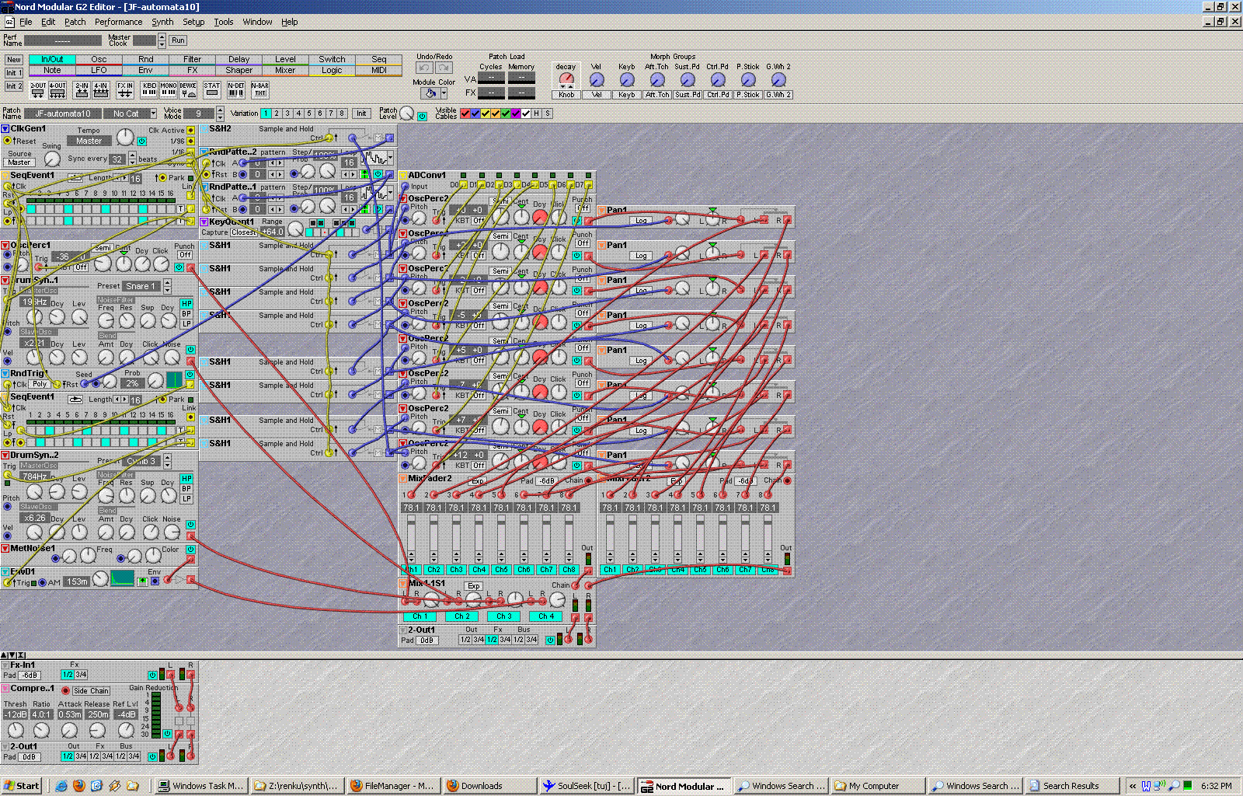Click the Undo arrow icon
The image size is (1243, 796).
pyautogui.click(x=424, y=68)
